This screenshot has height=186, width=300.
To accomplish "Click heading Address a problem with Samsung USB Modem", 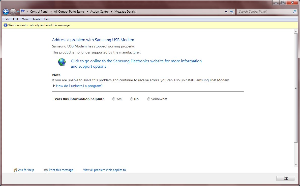I will [x=93, y=40].
